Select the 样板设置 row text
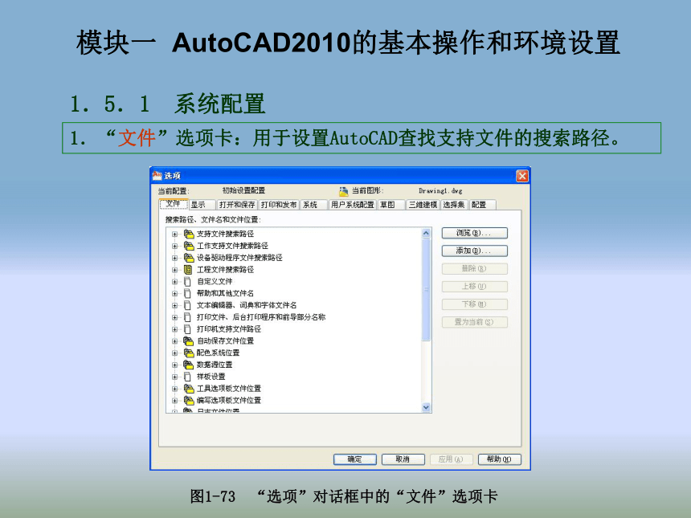The width and height of the screenshot is (691, 518). point(211,377)
